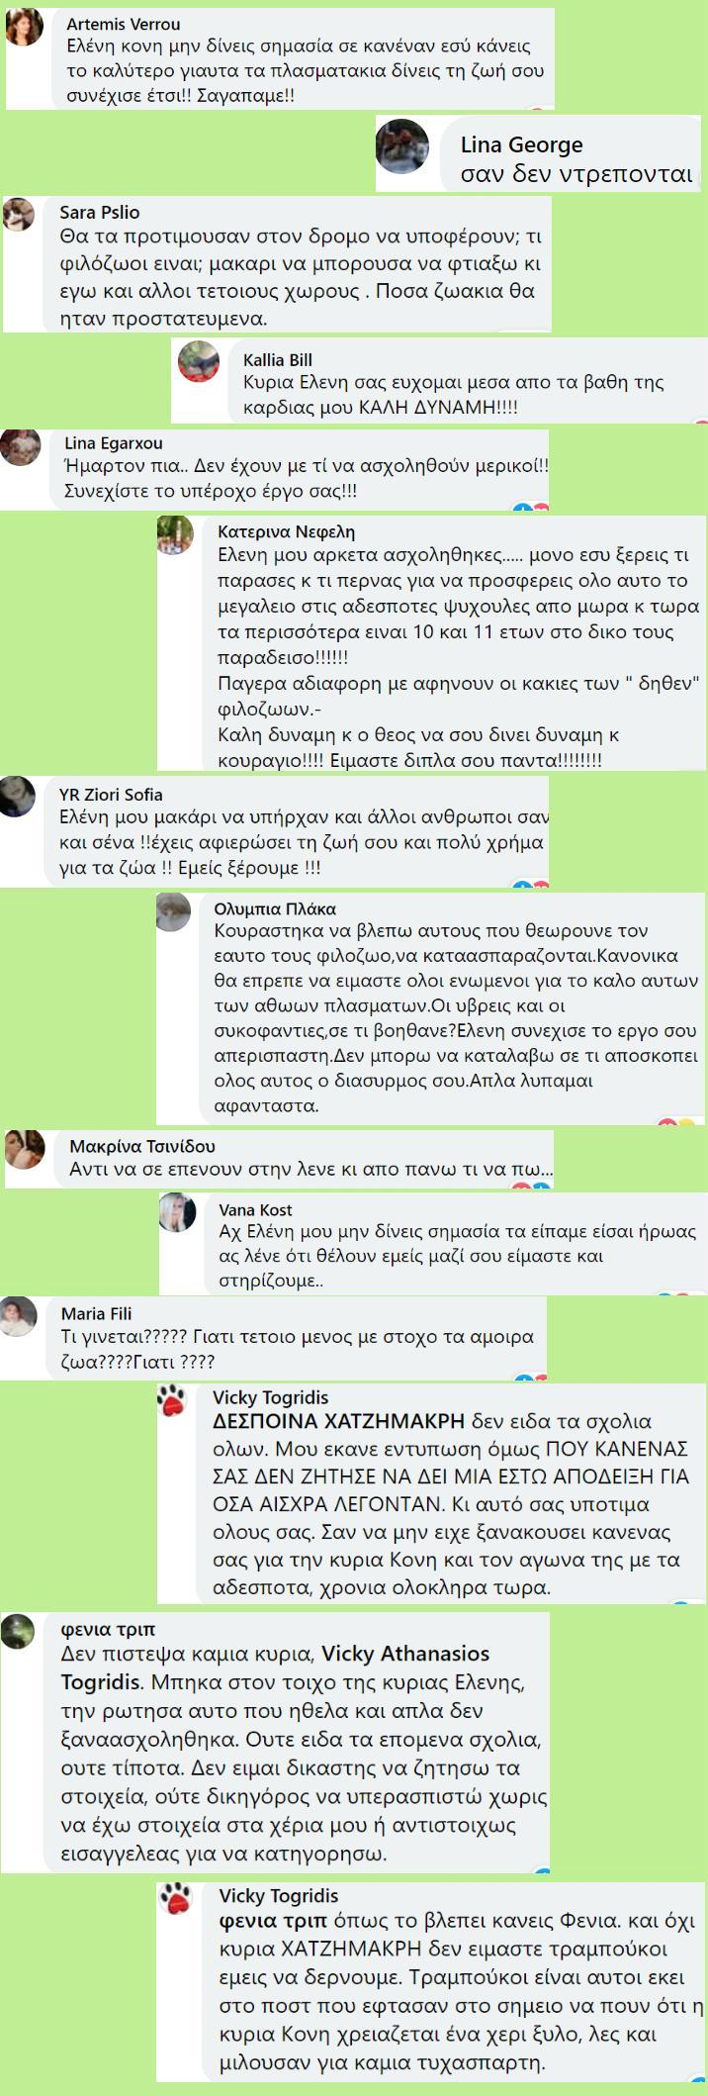This screenshot has width=708, height=2096.
Task: Open the Μακρίνα Τσινίδου profile name
Action: (142, 1146)
